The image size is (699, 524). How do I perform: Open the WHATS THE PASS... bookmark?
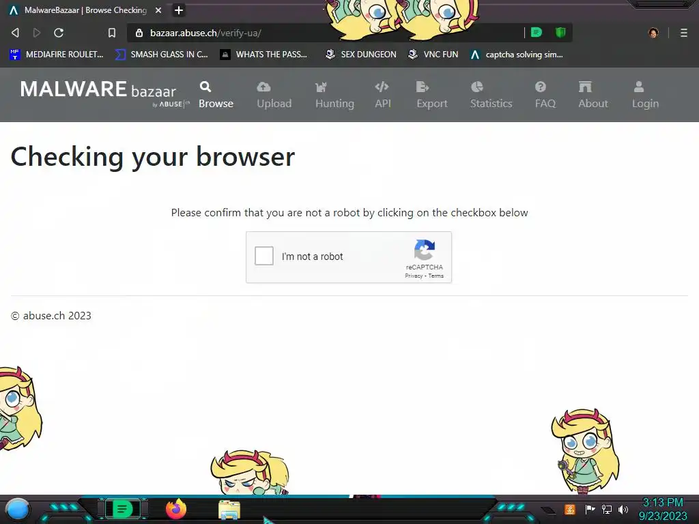[x=264, y=55]
